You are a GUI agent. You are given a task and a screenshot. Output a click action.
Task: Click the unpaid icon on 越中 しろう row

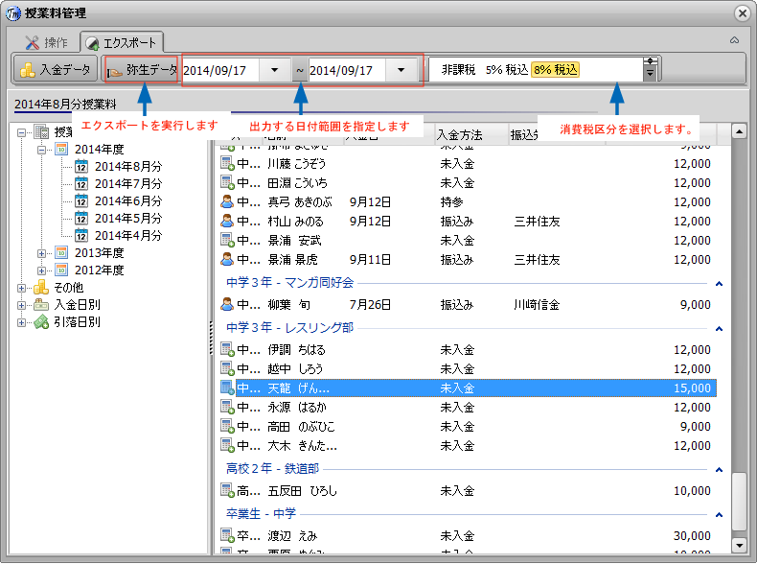(x=227, y=368)
